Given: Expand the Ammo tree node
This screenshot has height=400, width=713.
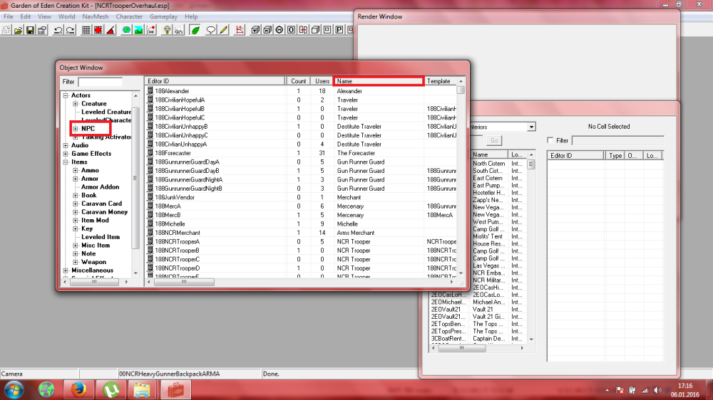Looking at the screenshot, I should click(76, 171).
